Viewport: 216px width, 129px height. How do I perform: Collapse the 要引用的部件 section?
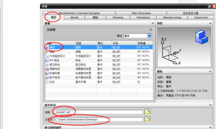(x=210, y=127)
